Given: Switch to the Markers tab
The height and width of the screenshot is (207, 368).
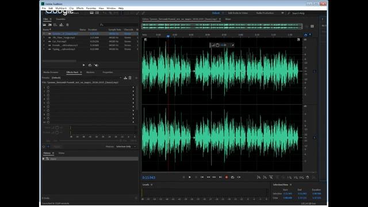Looking at the screenshot, I should point(90,72).
